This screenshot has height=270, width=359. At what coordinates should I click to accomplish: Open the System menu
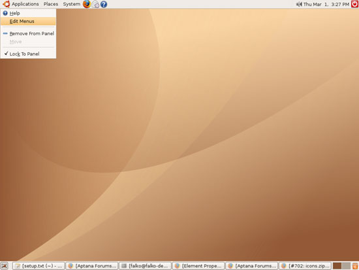pyautogui.click(x=72, y=4)
